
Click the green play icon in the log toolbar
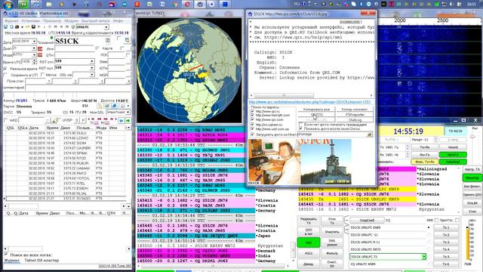coord(38,27)
